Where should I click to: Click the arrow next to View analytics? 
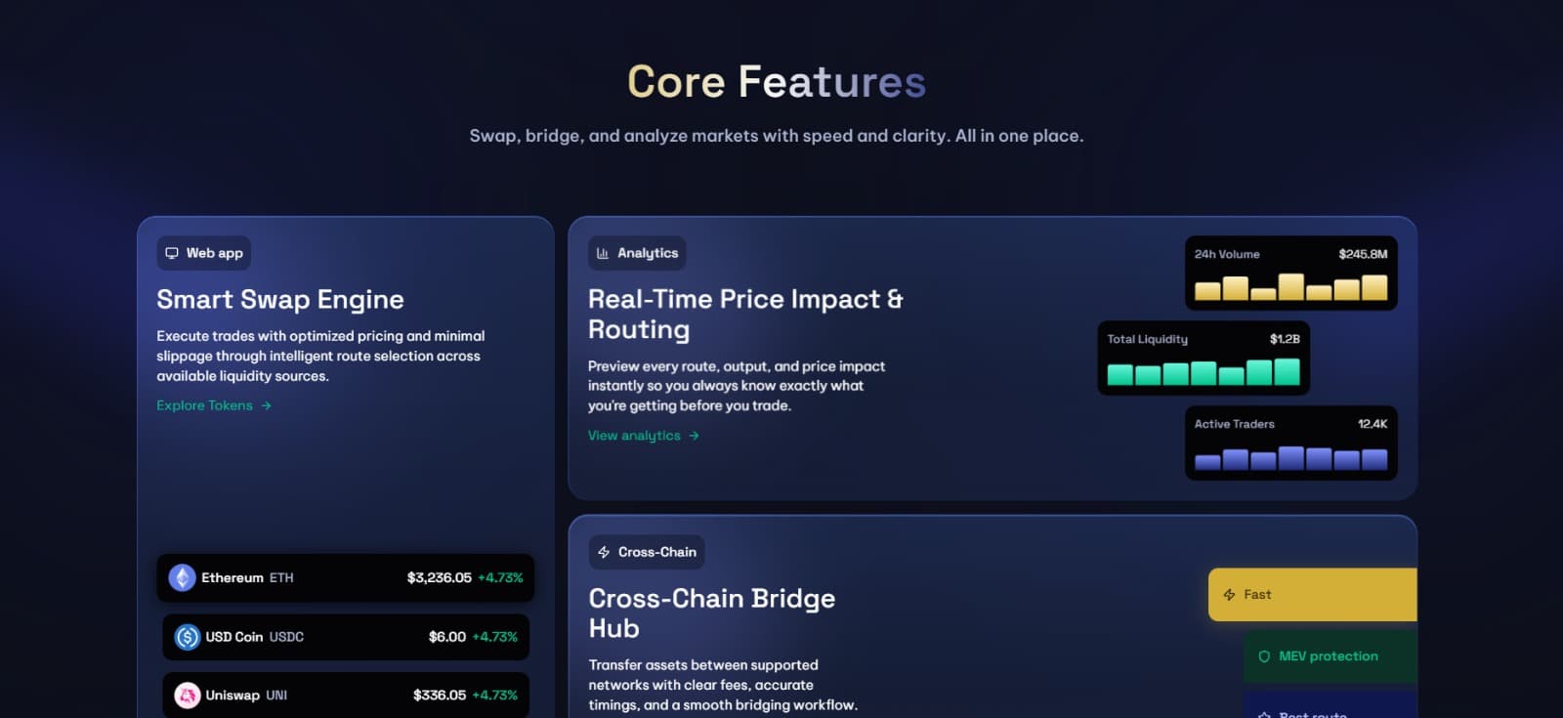click(x=694, y=436)
